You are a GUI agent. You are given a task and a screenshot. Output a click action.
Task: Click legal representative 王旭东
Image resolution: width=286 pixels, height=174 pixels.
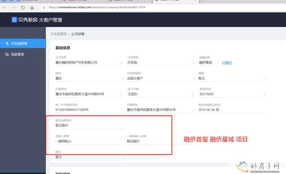coord(132,94)
